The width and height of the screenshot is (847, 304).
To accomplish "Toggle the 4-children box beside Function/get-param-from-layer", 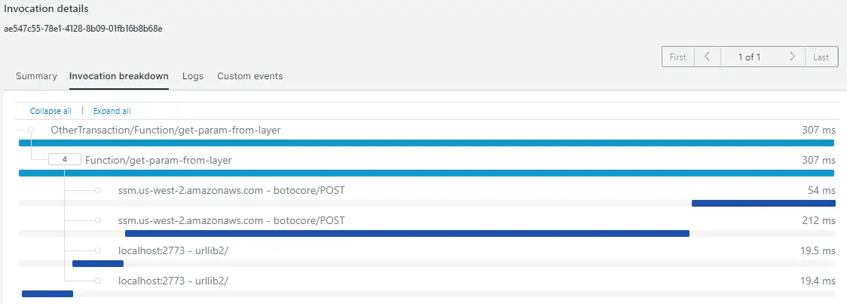I will pyautogui.click(x=64, y=160).
